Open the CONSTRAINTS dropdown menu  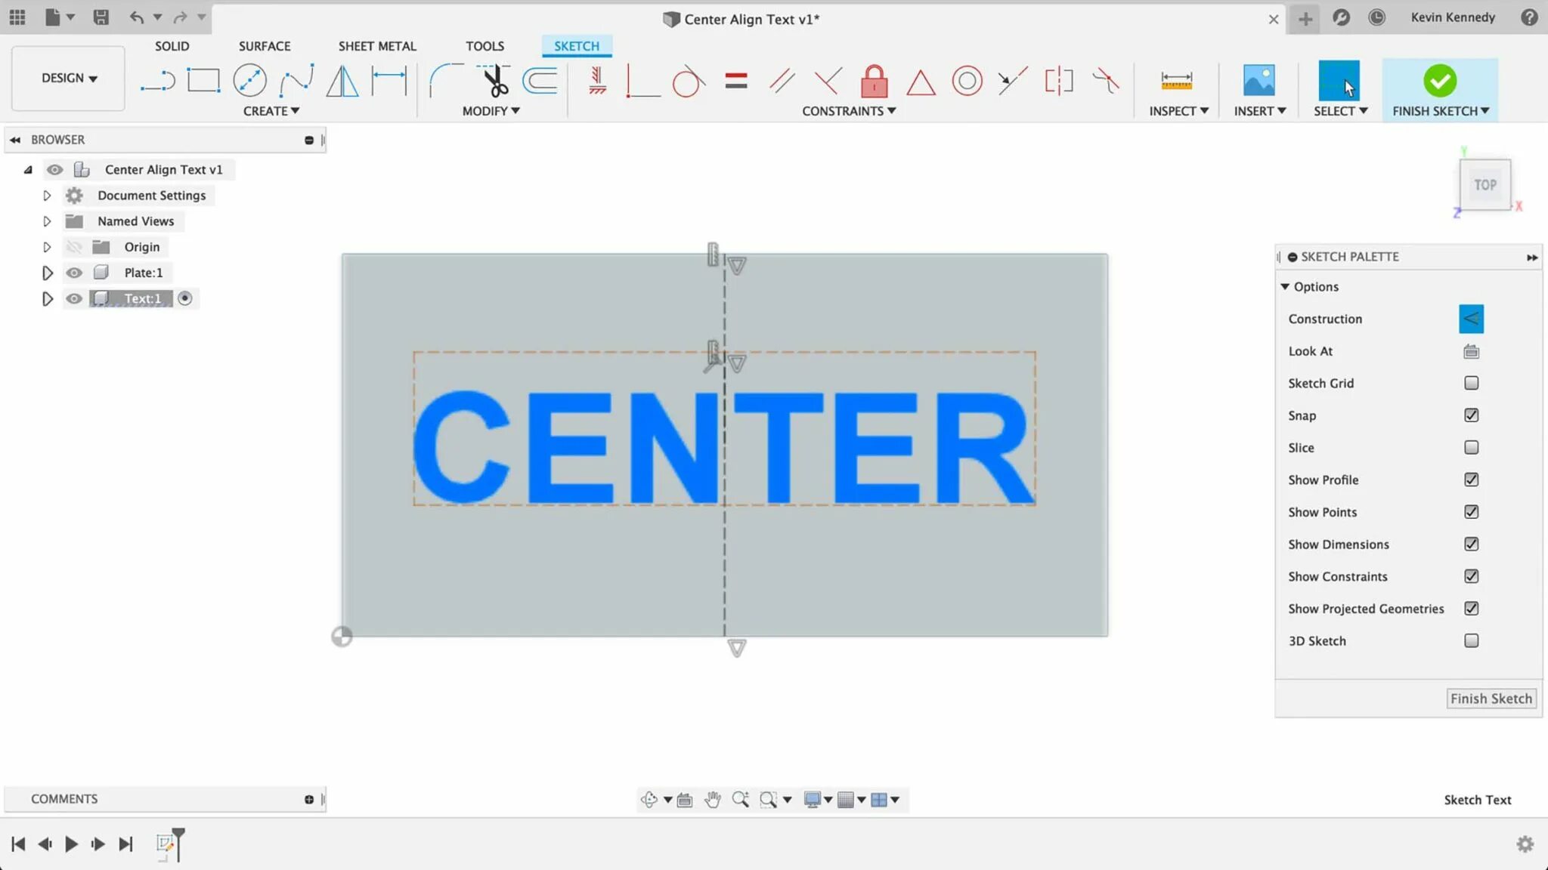(848, 111)
